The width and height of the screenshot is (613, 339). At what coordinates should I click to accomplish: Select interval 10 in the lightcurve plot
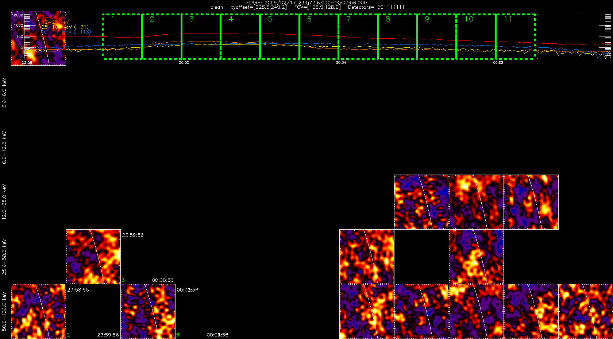(476, 36)
